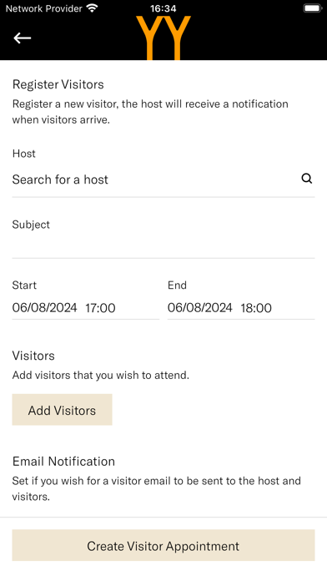Open the End time 18:00 picker
This screenshot has width=327, height=581.
[x=256, y=307]
